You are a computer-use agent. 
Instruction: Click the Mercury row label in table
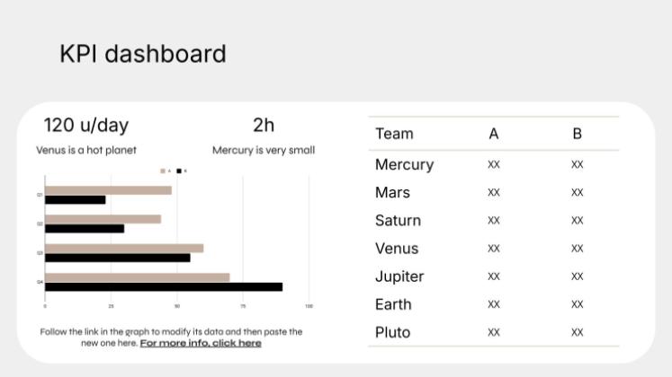tap(405, 164)
